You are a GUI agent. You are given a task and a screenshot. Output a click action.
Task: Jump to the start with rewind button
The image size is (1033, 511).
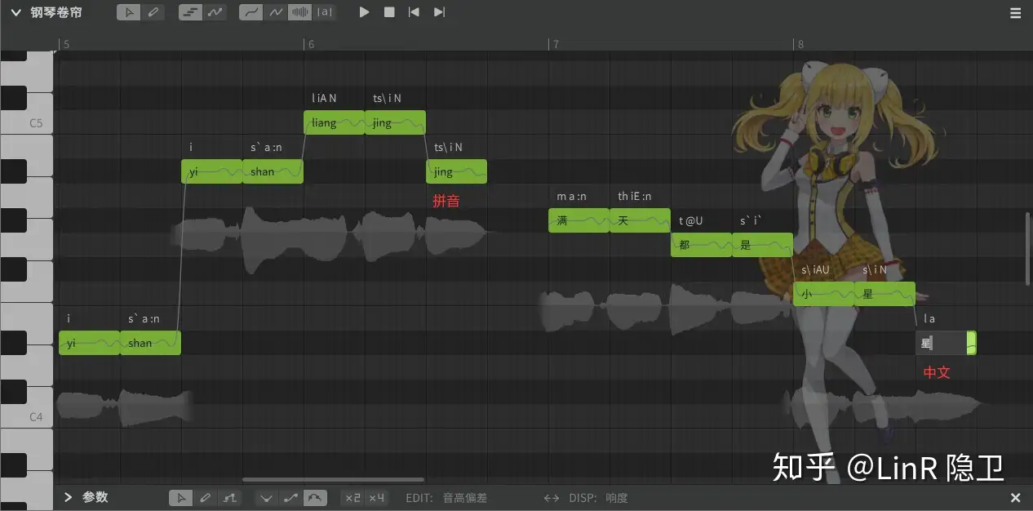(414, 12)
